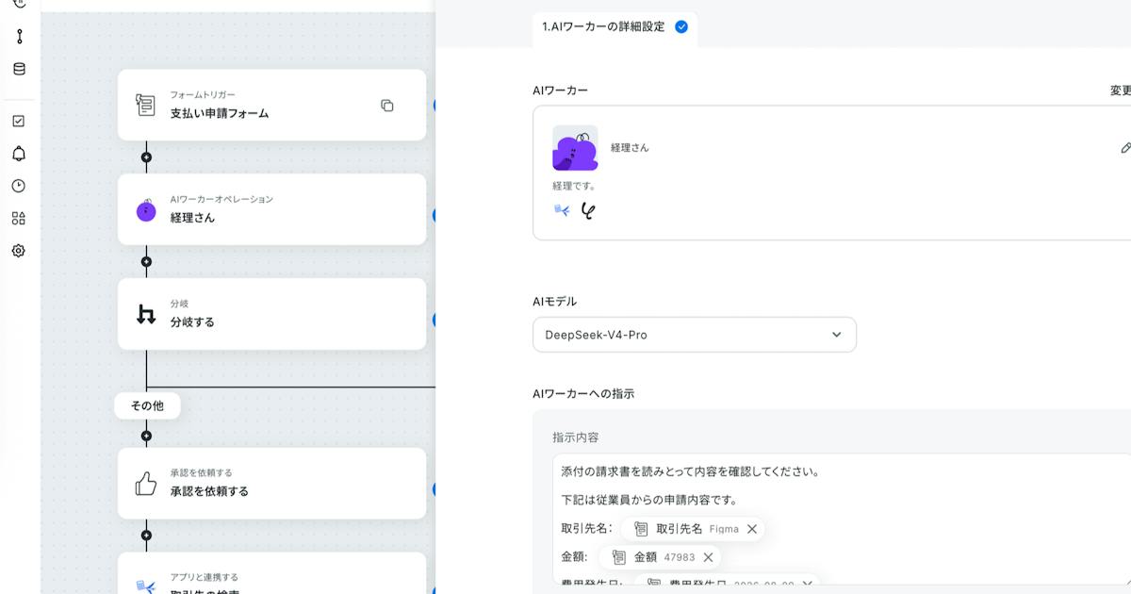Screen dimensions: 1131x594
Task: Click the 経理さん name in worker card
Action: point(630,148)
